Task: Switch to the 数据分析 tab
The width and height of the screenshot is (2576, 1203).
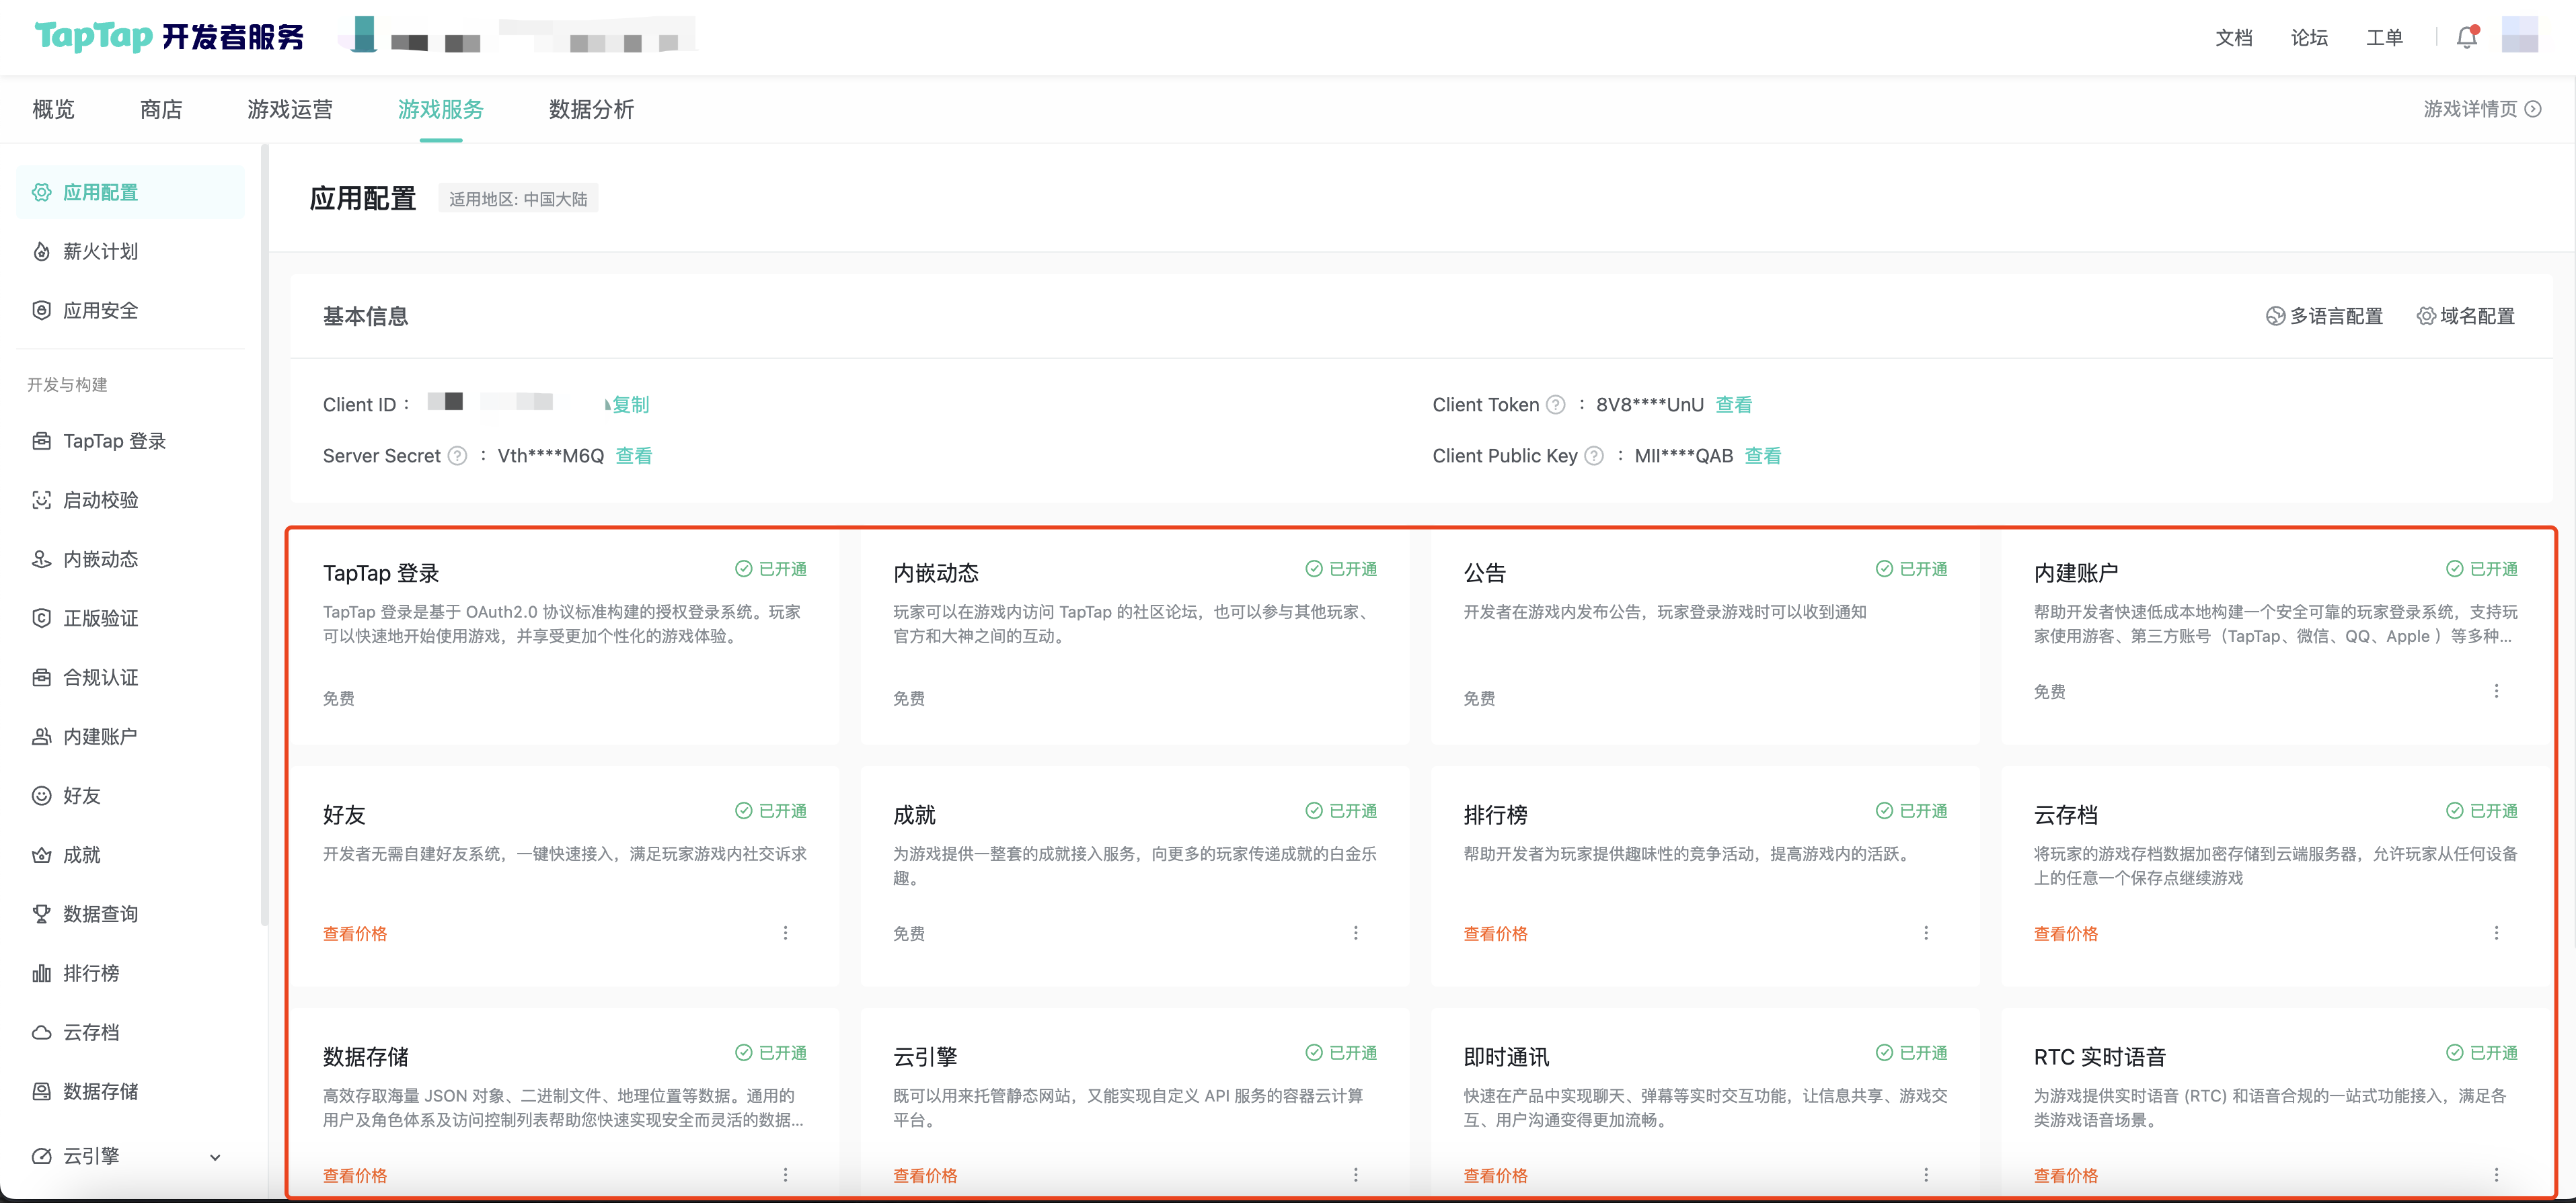Action: (591, 109)
